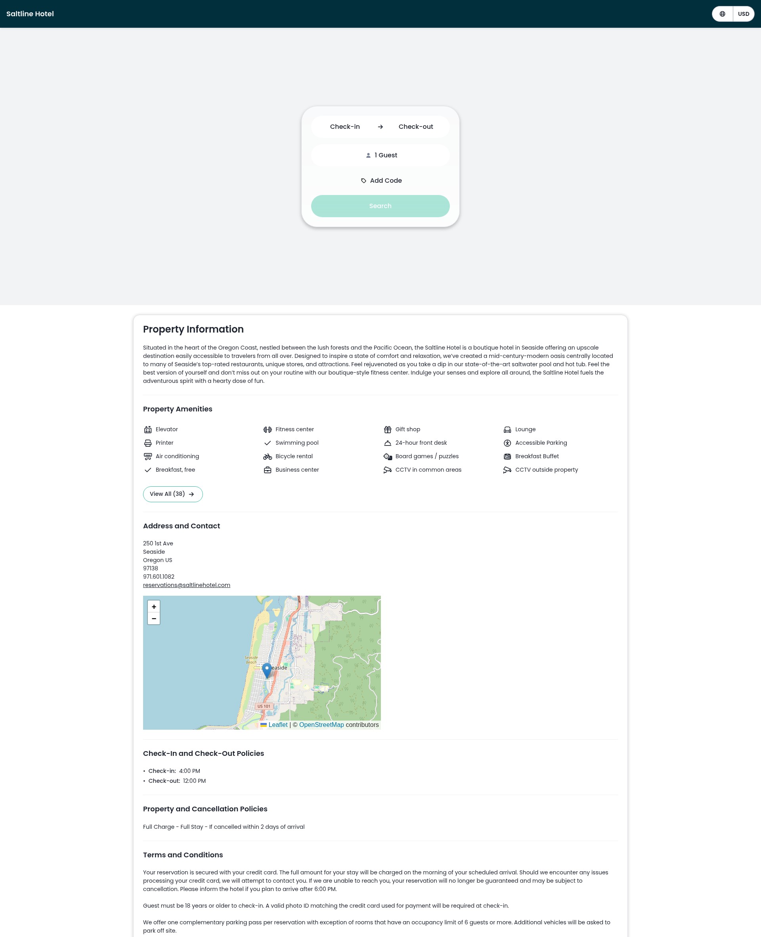This screenshot has height=937, width=761.
Task: Click the Seaside Beach label on map
Action: pyautogui.click(x=251, y=660)
